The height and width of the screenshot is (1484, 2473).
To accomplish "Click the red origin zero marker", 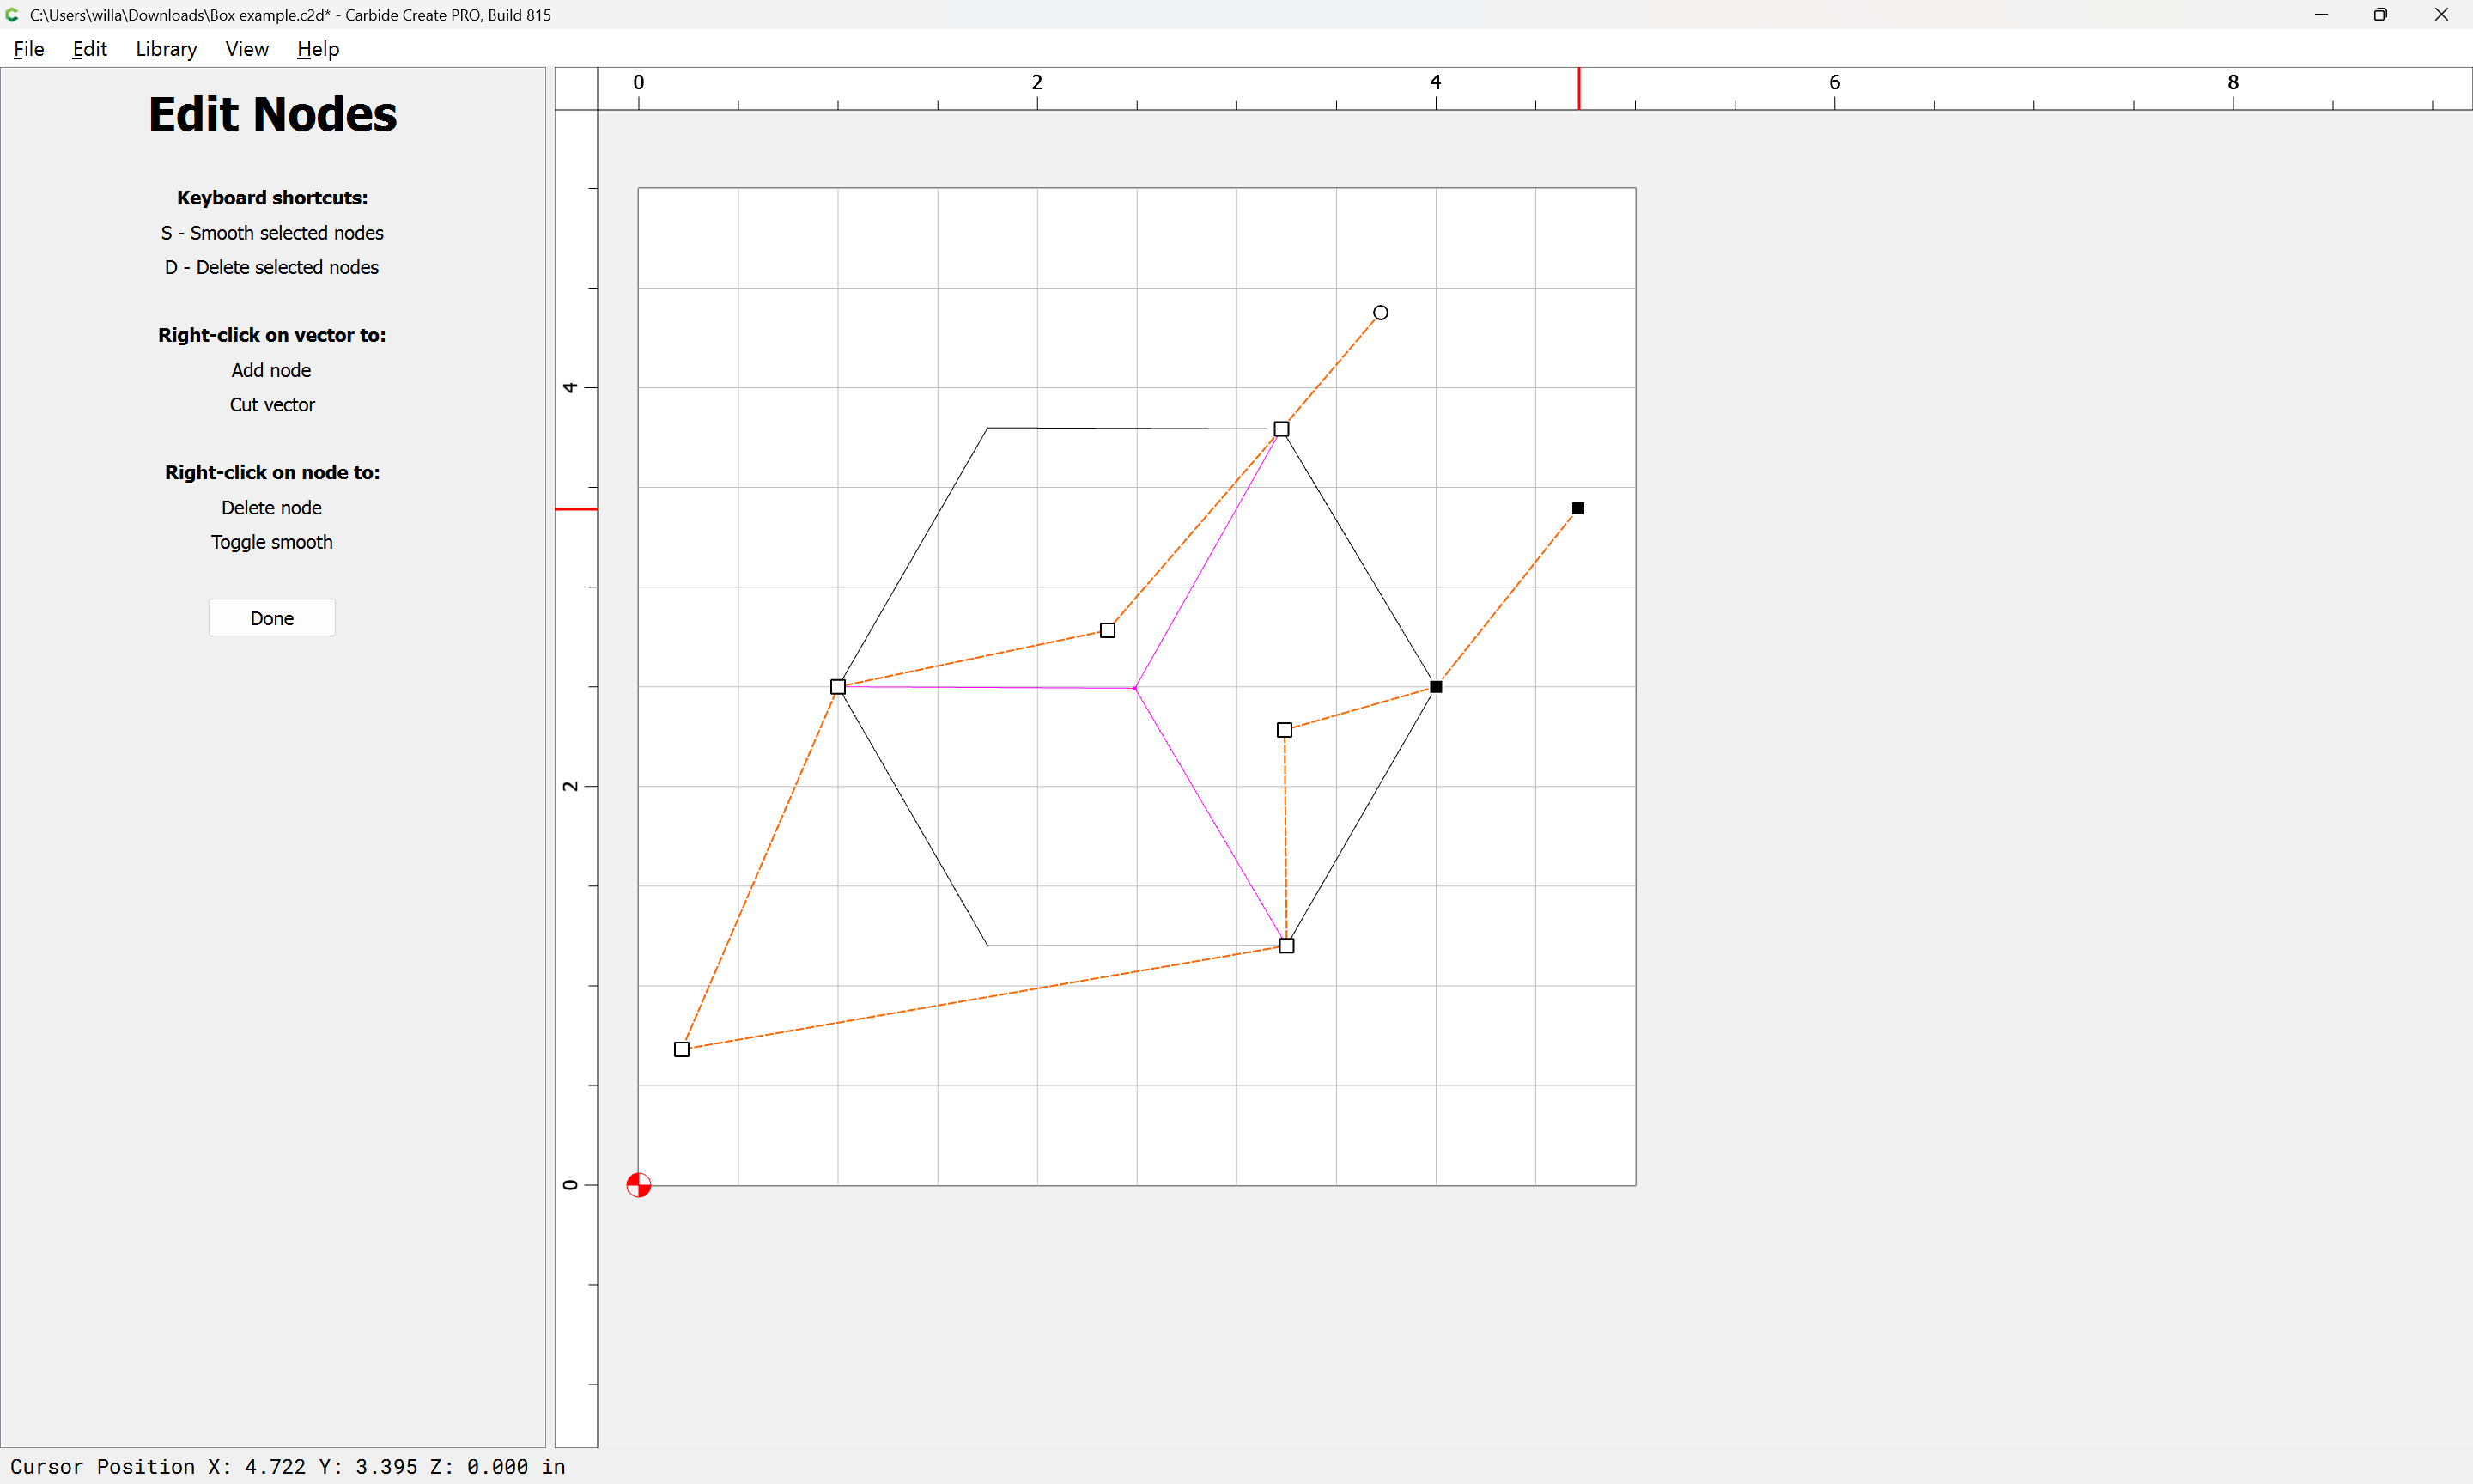I will click(639, 1185).
